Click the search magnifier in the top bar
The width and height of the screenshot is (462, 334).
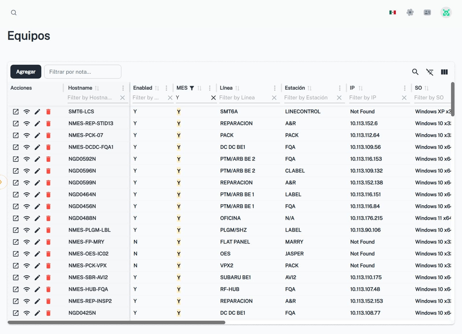tap(14, 13)
